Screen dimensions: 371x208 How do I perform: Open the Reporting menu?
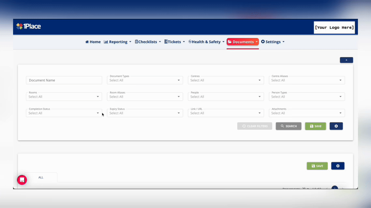point(117,42)
